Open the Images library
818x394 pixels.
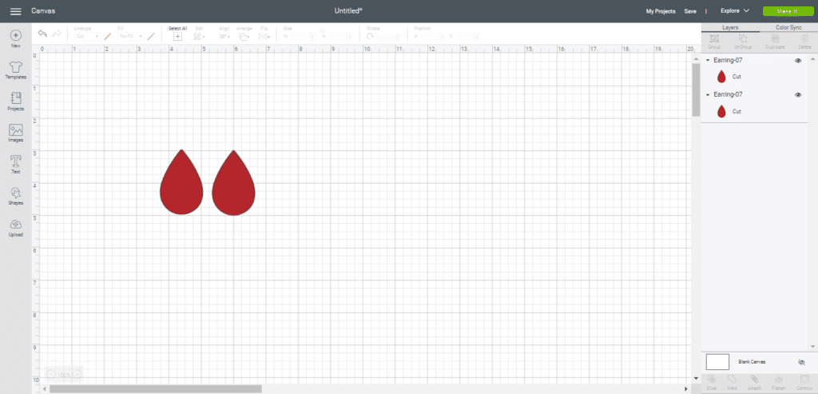tap(15, 131)
